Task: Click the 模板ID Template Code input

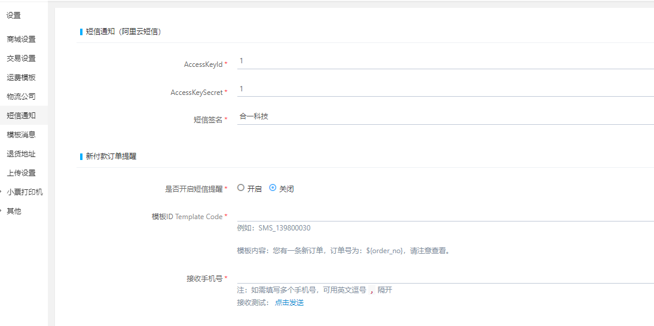Action: (x=445, y=214)
